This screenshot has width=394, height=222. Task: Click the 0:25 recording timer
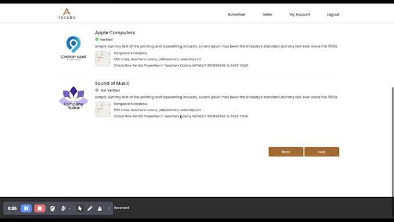point(12,208)
